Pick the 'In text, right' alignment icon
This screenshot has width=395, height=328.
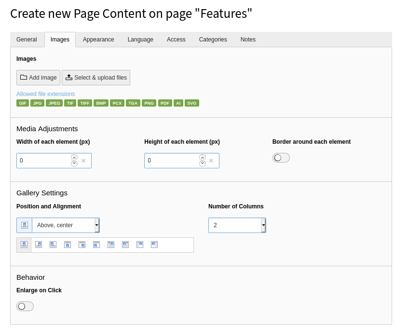click(x=111, y=245)
